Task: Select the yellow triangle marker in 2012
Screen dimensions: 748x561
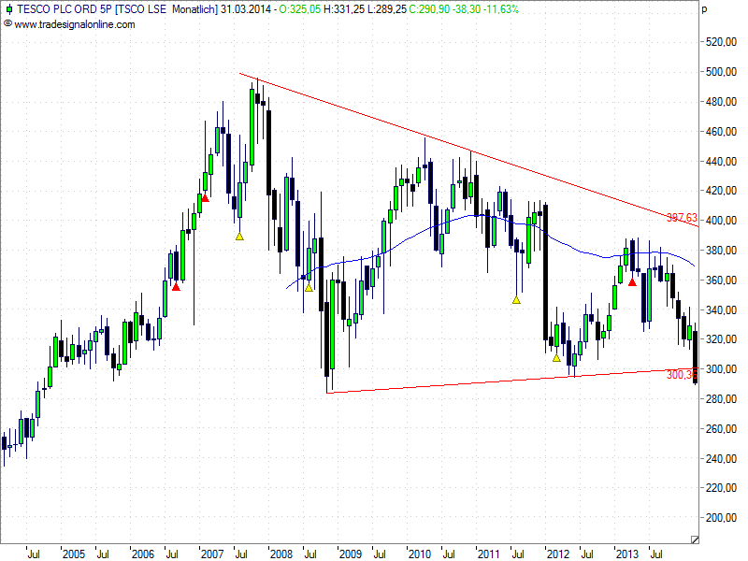Action: pyautogui.click(x=556, y=357)
